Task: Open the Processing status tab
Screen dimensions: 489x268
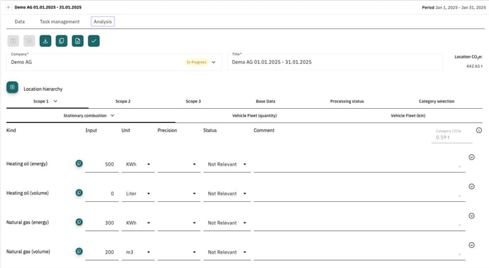Action: click(x=347, y=102)
